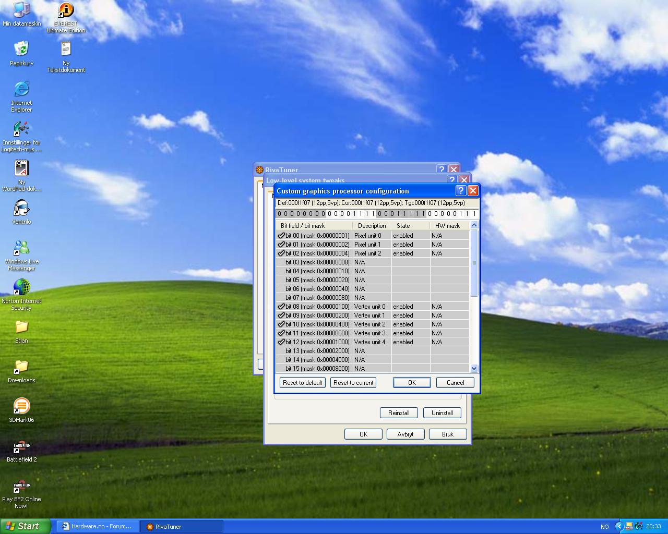Select row bit 15 mask 0x00008000

tap(373, 369)
